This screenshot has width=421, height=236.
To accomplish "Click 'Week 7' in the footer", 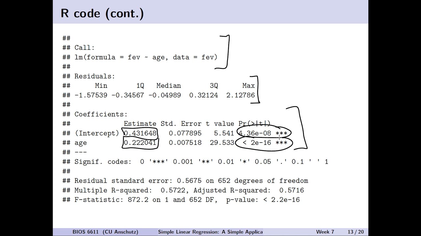I will pos(325,232).
